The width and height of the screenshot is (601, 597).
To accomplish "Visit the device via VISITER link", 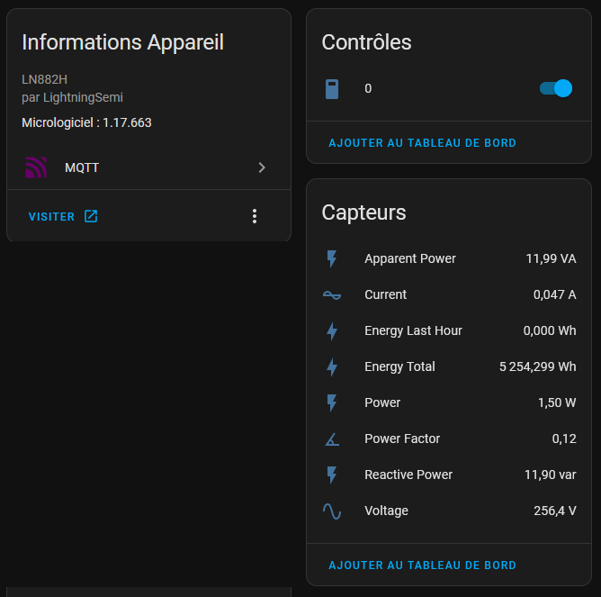I will coord(52,216).
